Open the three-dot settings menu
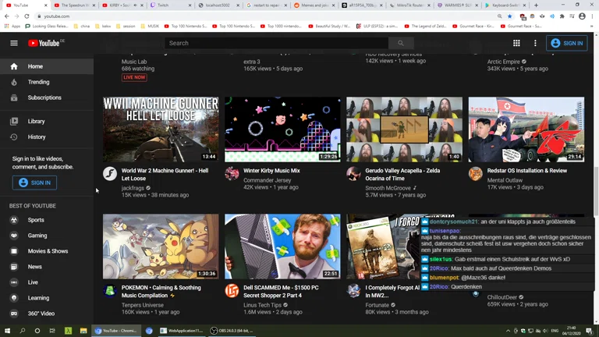This screenshot has height=337, width=599. tap(535, 43)
